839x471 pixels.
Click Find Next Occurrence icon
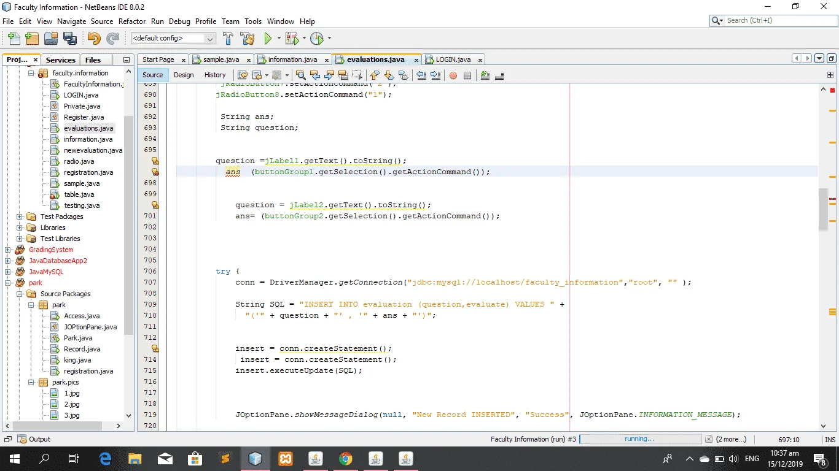[x=329, y=75]
